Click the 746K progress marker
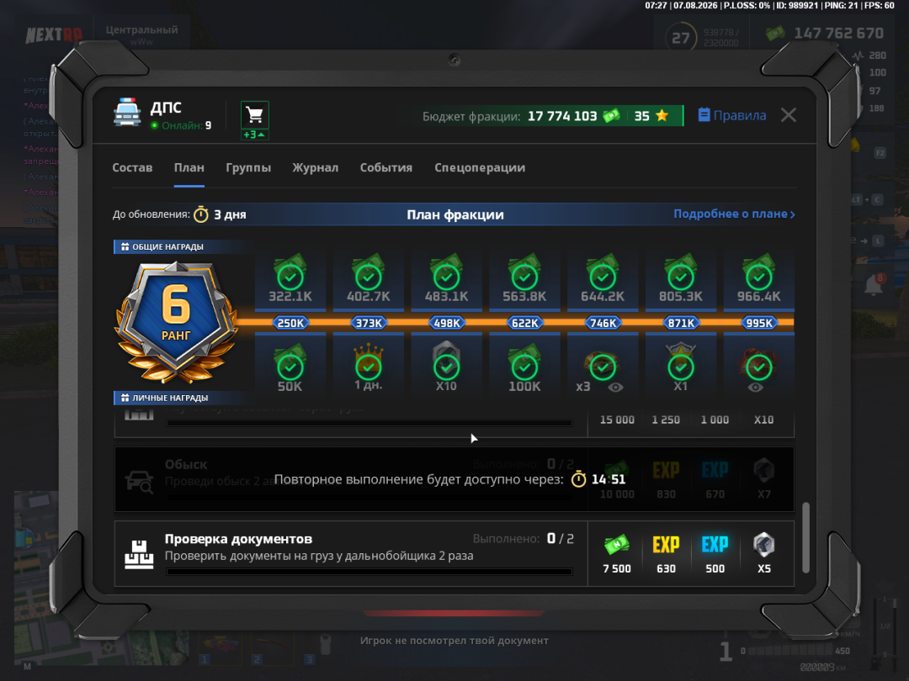This screenshot has width=909, height=681. click(603, 323)
